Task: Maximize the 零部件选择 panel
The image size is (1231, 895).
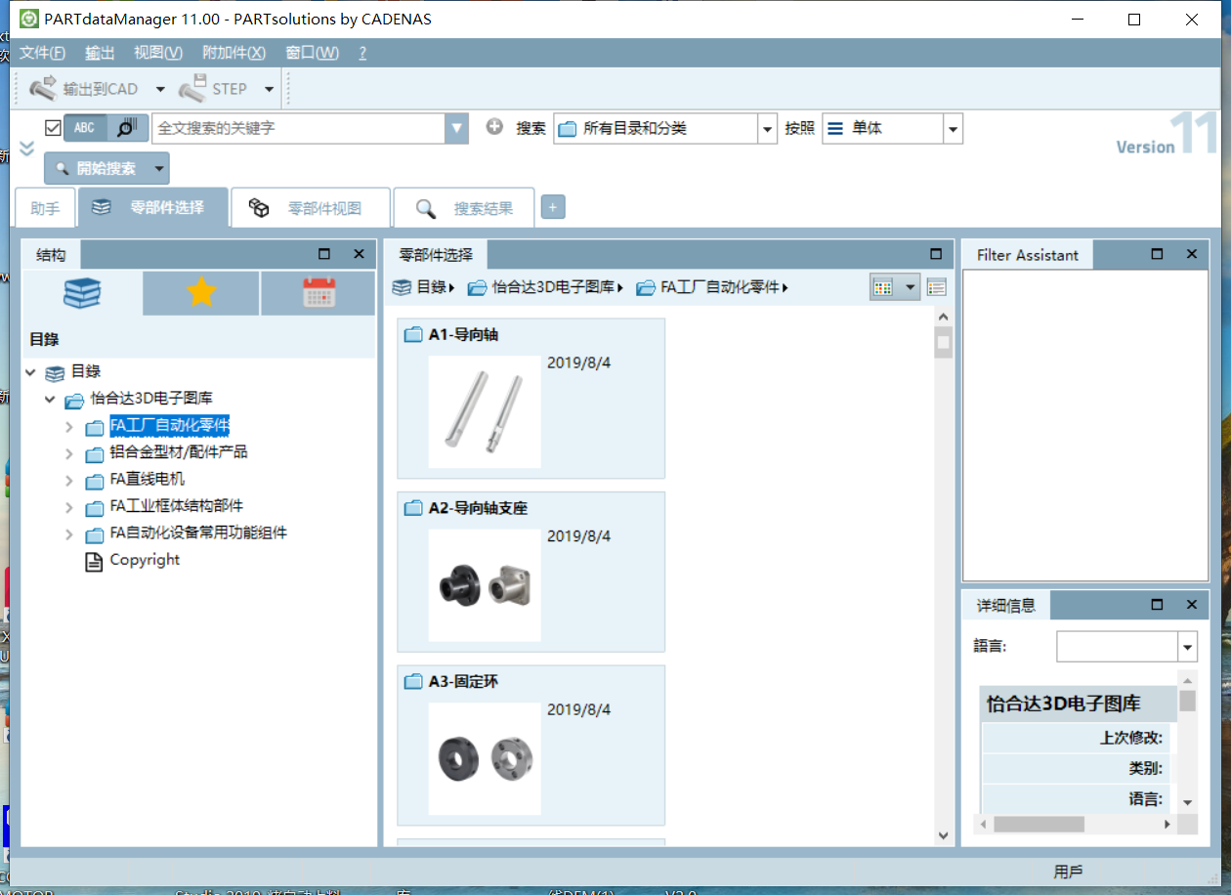Action: coord(934,254)
